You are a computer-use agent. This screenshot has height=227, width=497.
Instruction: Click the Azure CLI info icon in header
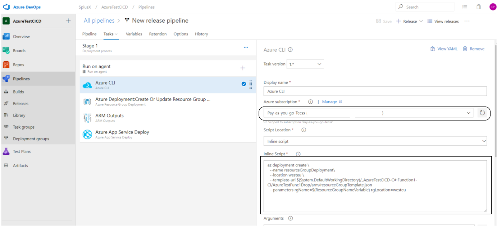click(290, 50)
